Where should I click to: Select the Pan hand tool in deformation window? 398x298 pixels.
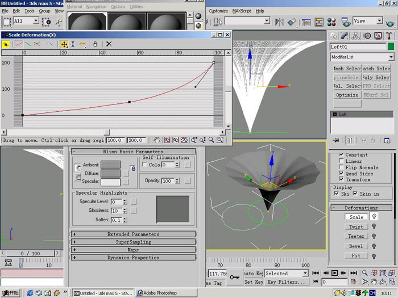click(x=157, y=140)
